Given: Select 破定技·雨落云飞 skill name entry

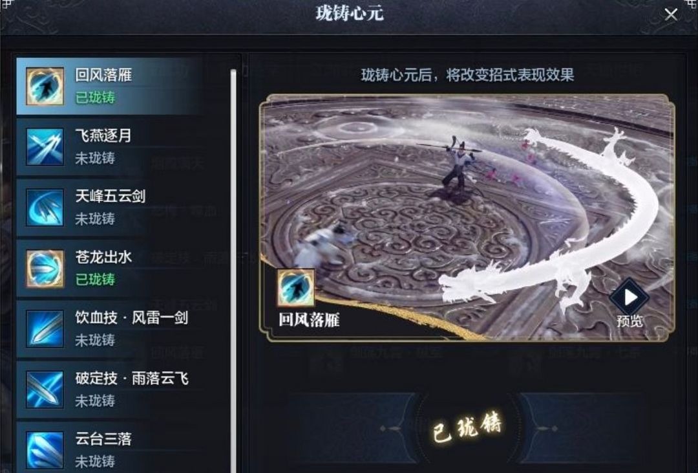Looking at the screenshot, I should coord(132,378).
